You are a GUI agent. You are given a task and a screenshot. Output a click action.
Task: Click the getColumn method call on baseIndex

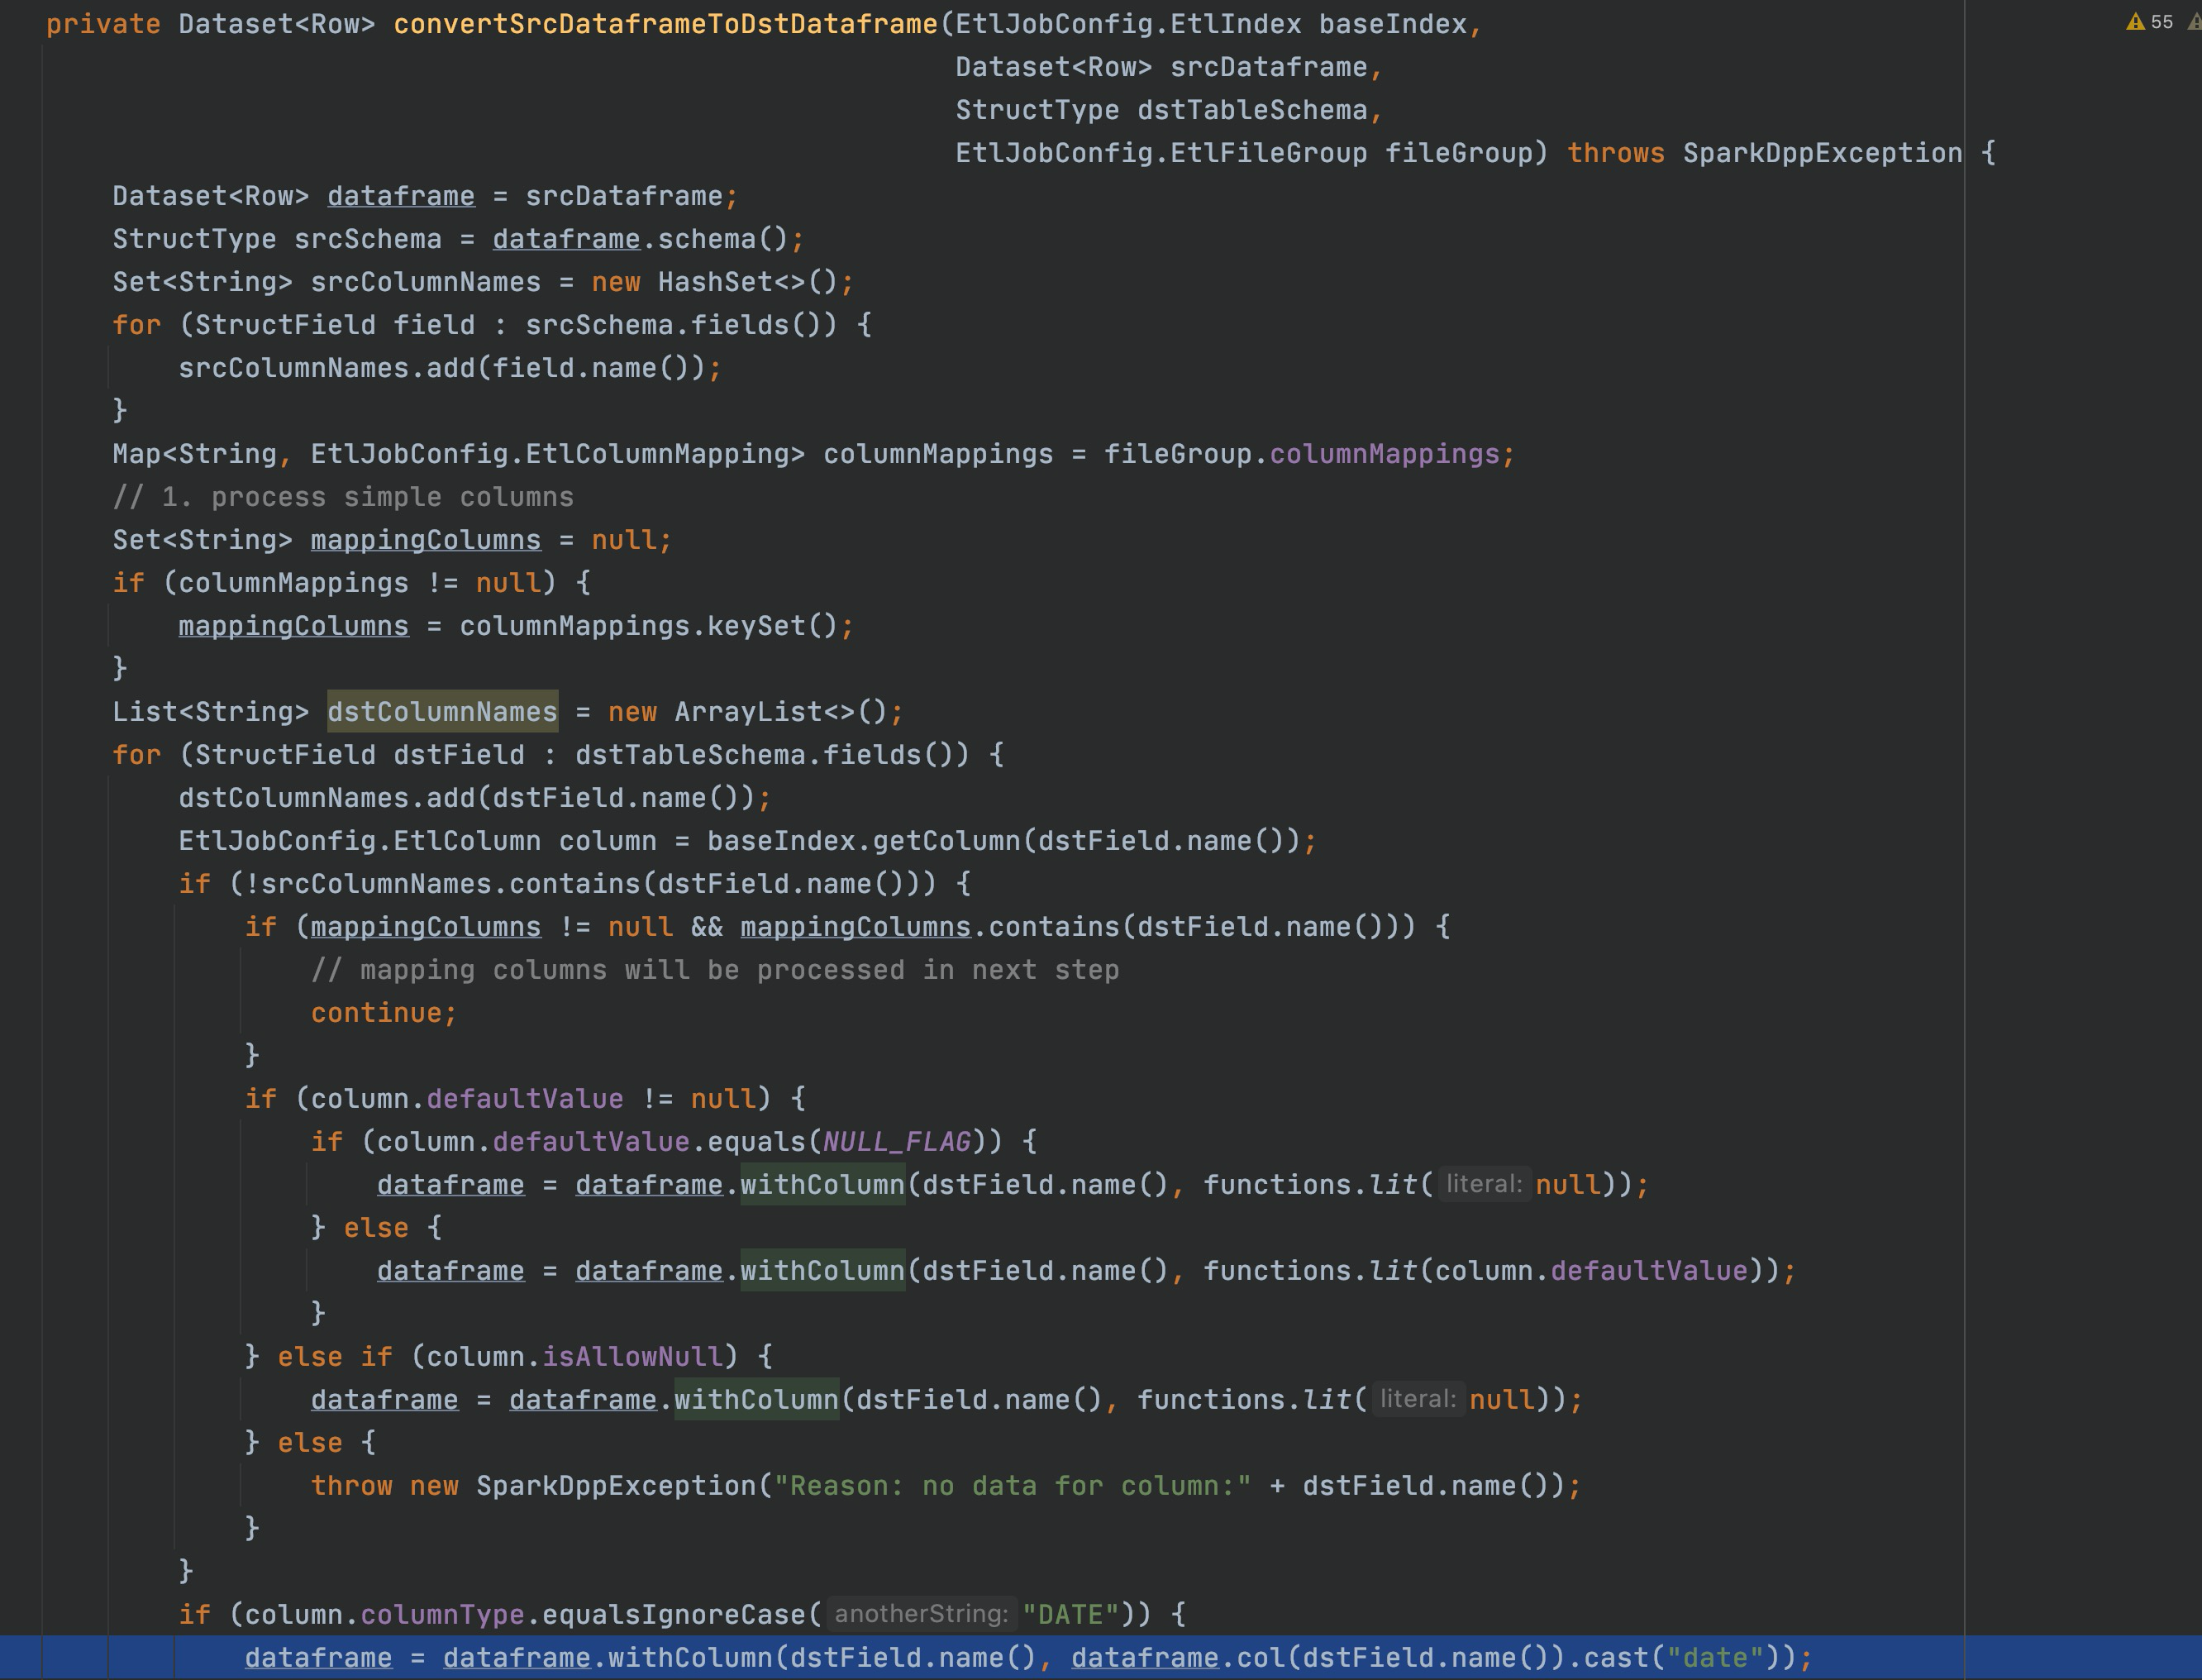(x=946, y=841)
